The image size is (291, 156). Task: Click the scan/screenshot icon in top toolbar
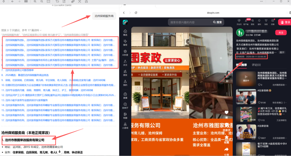(79, 1)
